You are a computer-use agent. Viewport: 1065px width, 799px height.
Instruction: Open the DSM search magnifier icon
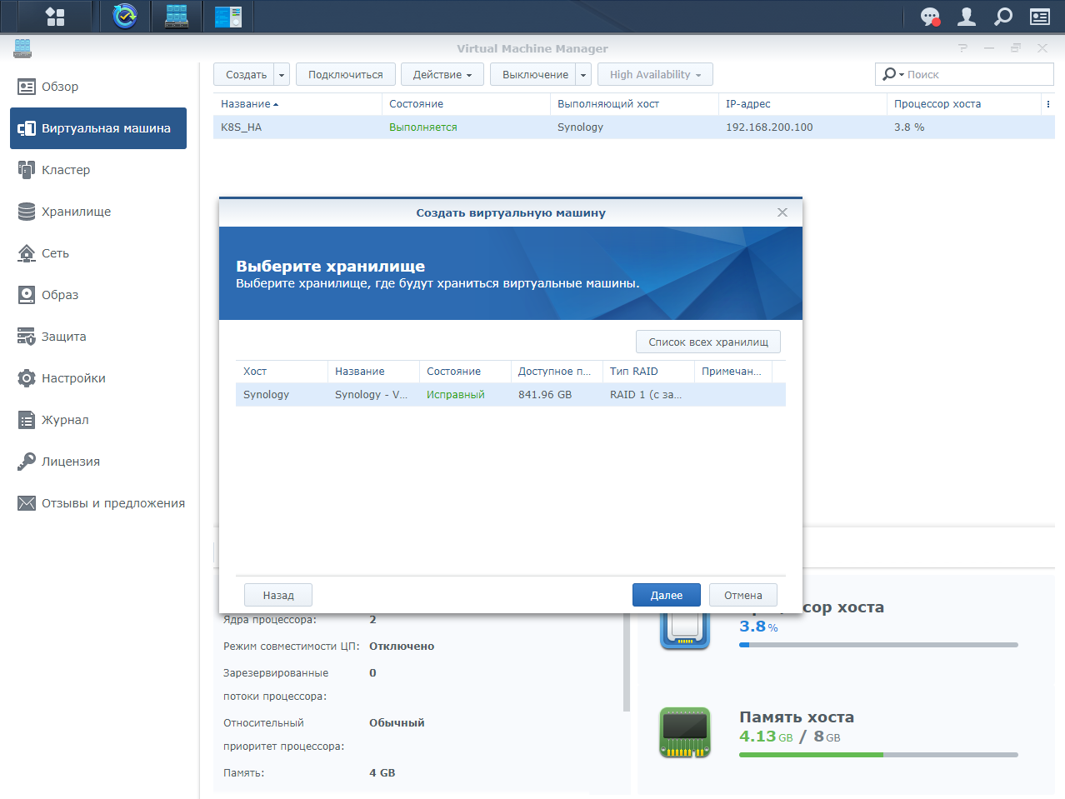(1003, 16)
